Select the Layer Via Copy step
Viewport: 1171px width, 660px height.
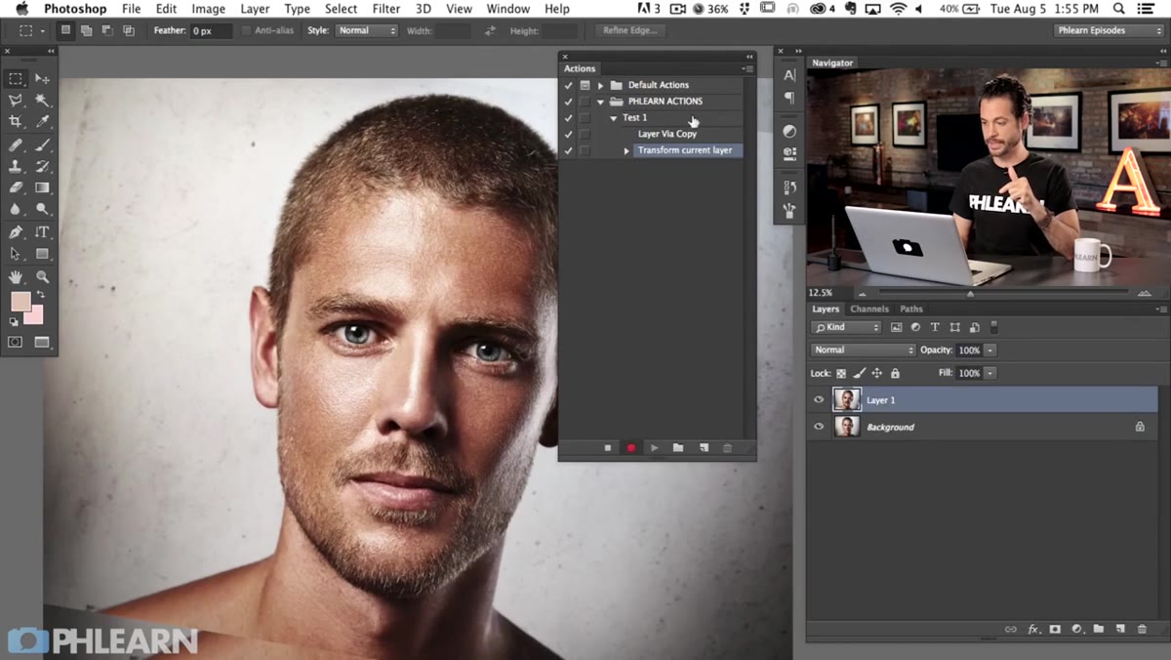click(667, 134)
